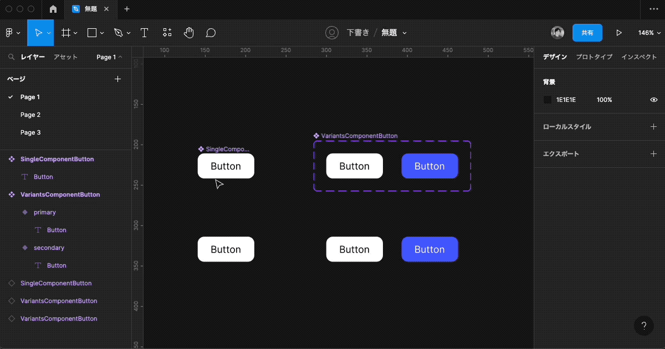
Task: Open the 146% zoom dropdown
Action: click(648, 33)
